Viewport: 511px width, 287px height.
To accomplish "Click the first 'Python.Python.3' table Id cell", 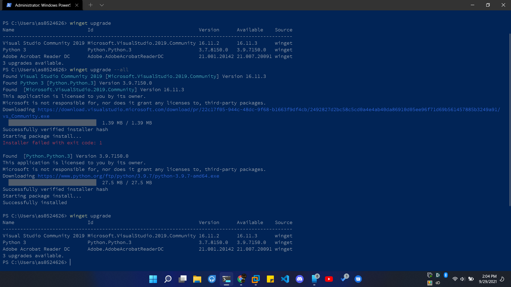I will (x=109, y=50).
